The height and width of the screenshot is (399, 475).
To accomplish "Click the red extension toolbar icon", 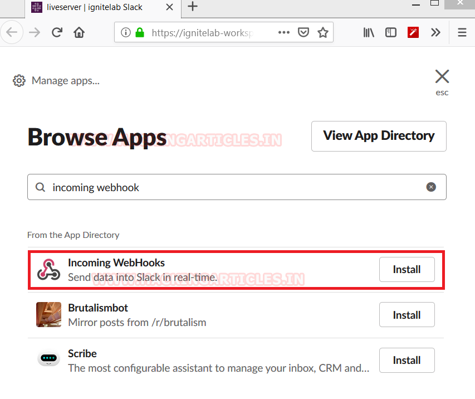I will (413, 32).
